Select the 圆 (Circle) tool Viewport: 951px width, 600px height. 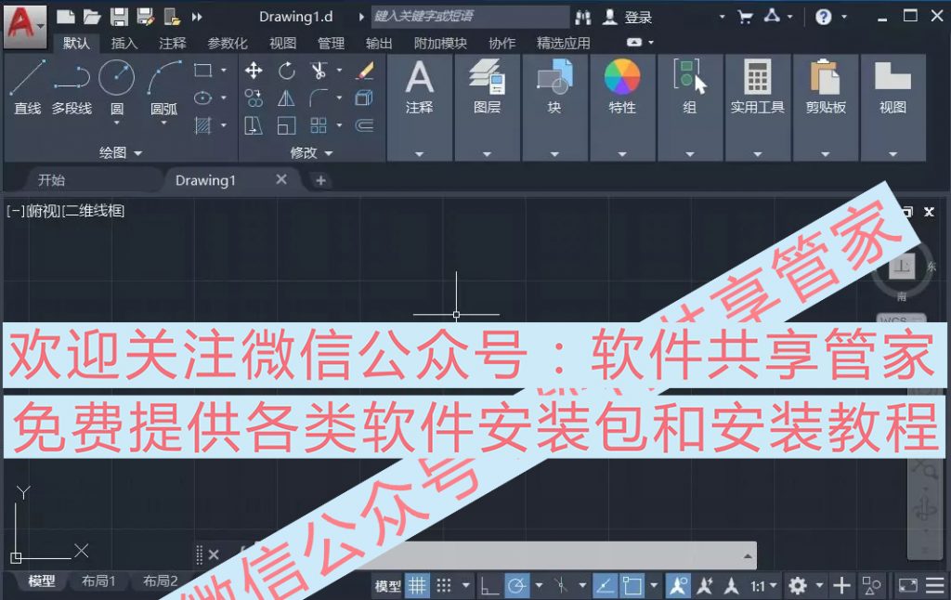click(116, 88)
